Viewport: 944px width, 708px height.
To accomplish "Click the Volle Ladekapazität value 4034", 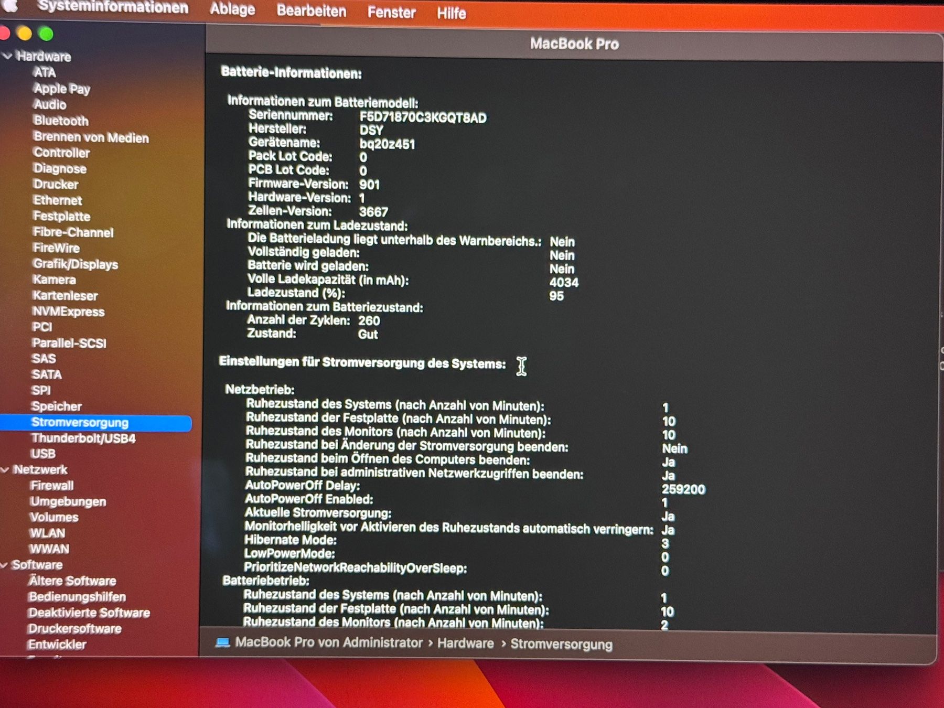I will (x=564, y=282).
